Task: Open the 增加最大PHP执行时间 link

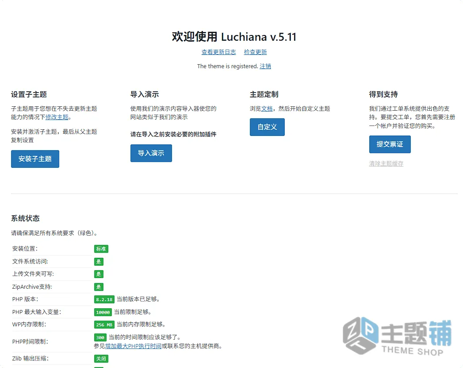Action: tap(133, 346)
